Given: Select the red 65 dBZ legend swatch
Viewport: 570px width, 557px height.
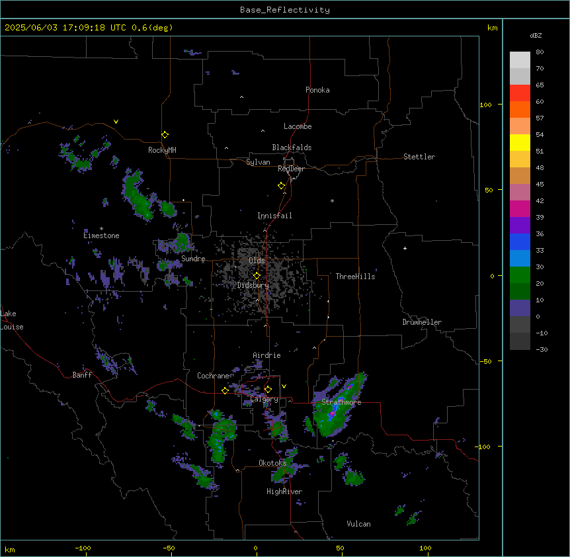Looking at the screenshot, I should click(x=520, y=93).
